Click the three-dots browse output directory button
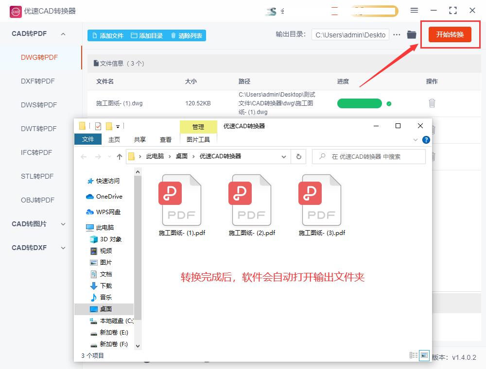Viewport: 486px width, 369px height. (x=397, y=34)
